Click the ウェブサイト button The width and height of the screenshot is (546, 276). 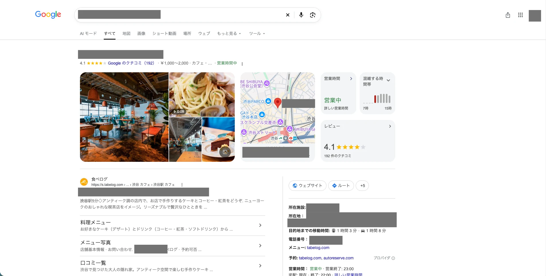pos(307,186)
